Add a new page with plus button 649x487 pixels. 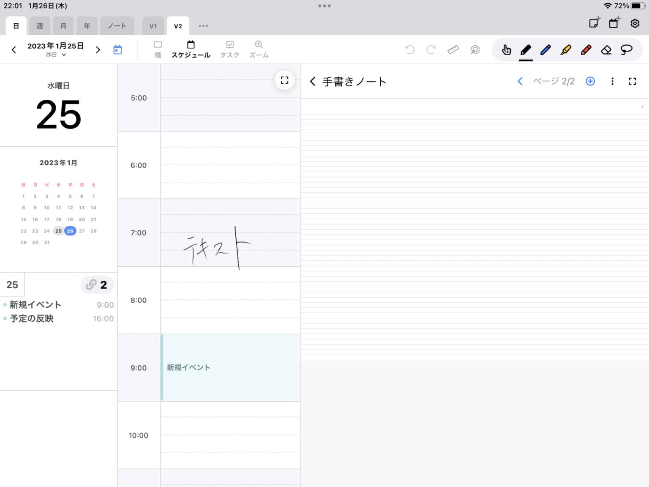click(x=590, y=81)
